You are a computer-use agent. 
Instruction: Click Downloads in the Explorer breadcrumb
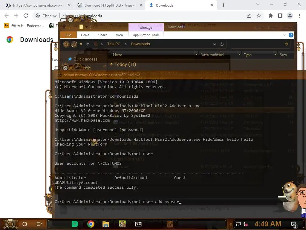point(140,44)
